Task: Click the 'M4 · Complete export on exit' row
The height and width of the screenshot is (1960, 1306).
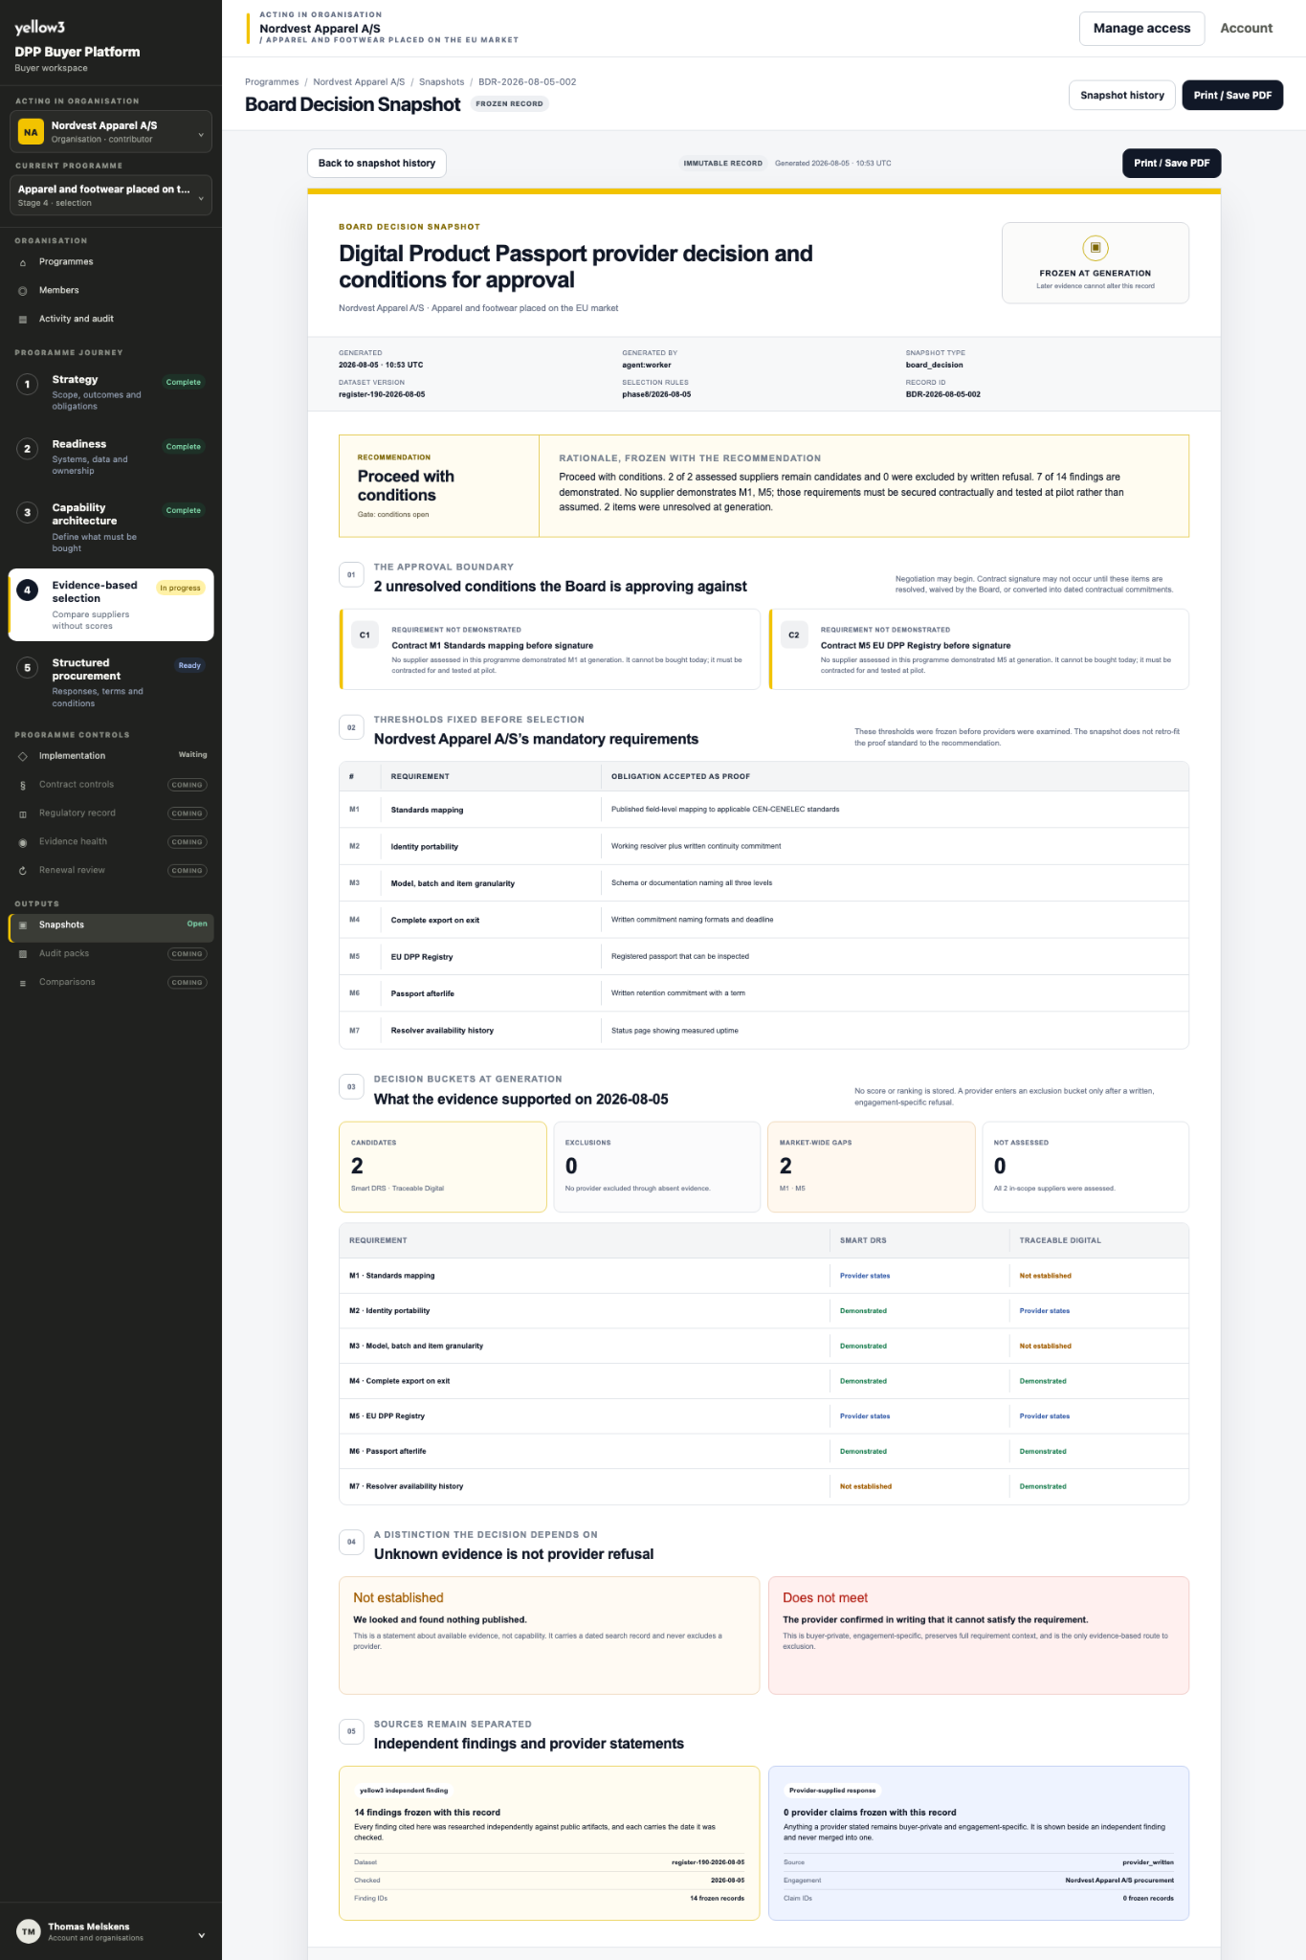Action: [x=764, y=1381]
